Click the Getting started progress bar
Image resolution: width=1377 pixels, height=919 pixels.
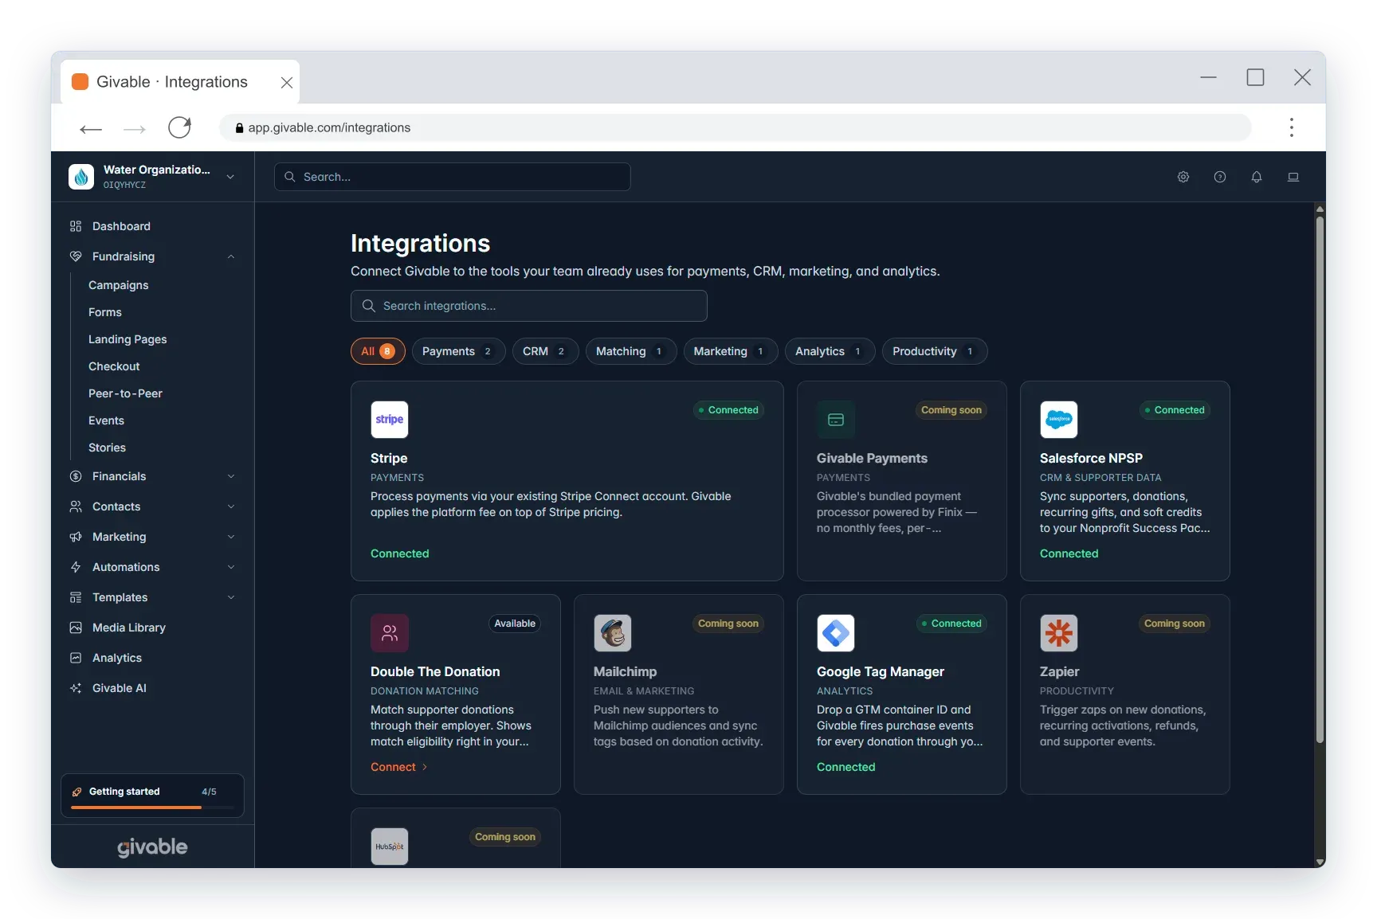152,808
